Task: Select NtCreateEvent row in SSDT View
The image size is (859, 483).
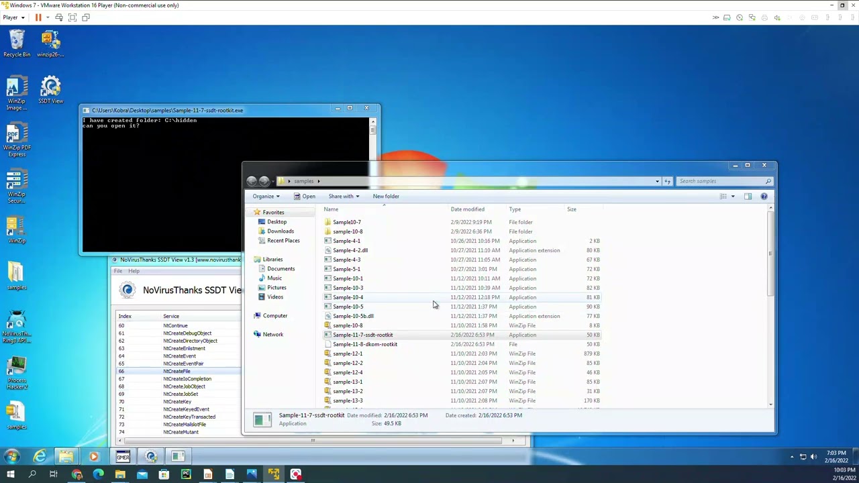Action: coord(178,356)
